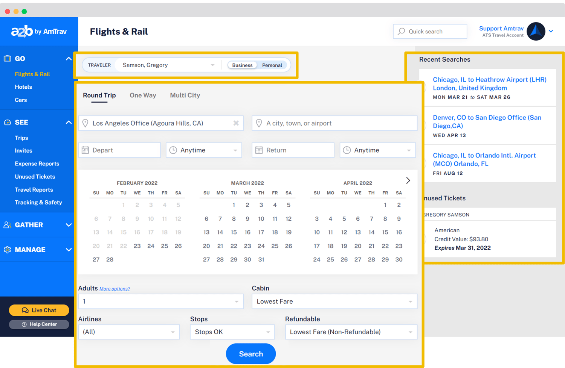The height and width of the screenshot is (368, 565).
Task: Advance calendar with next month arrow
Action: point(408,180)
